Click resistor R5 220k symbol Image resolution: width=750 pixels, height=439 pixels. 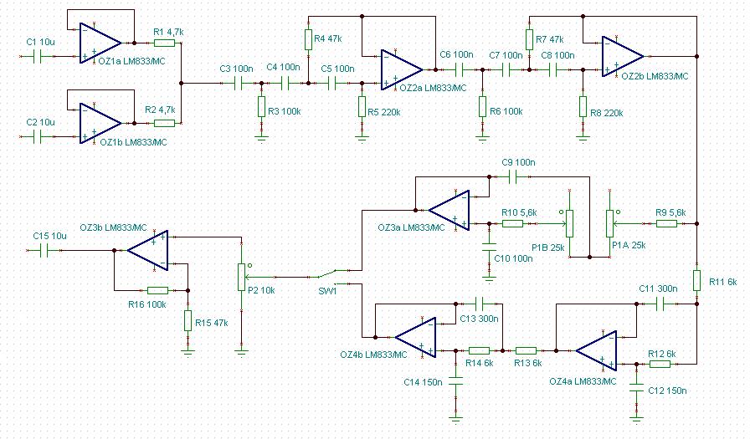click(362, 106)
